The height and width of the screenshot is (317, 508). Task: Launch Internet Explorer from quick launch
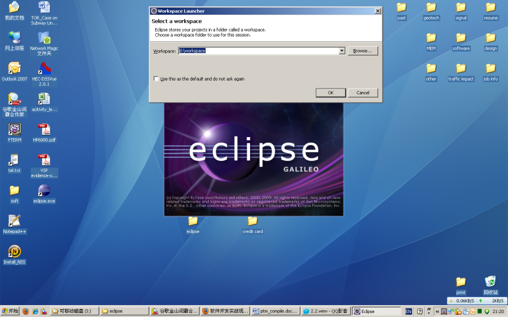[34, 311]
